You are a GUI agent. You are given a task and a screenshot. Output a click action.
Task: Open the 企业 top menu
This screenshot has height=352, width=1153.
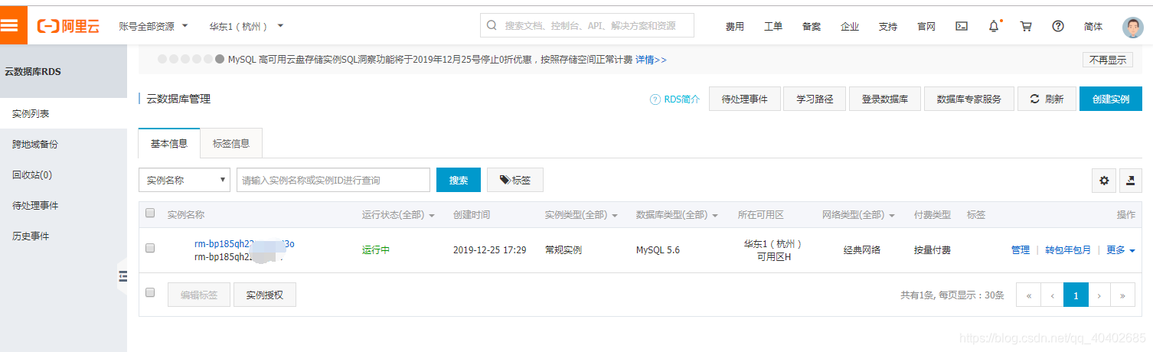coord(850,26)
